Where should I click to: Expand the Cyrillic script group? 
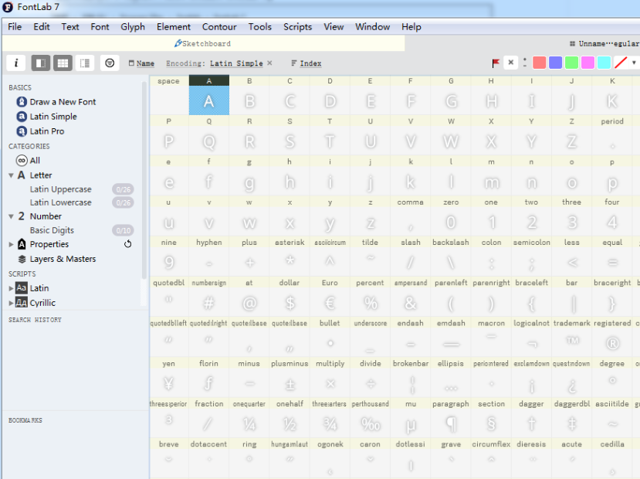point(11,303)
